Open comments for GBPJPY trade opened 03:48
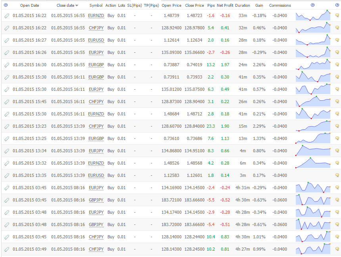The height and width of the screenshot is (257, 341). pos(337,224)
